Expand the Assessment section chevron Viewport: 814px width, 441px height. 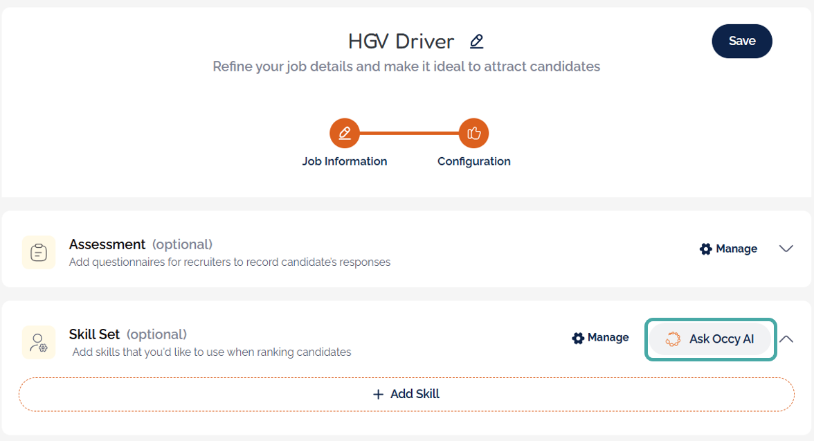click(786, 249)
